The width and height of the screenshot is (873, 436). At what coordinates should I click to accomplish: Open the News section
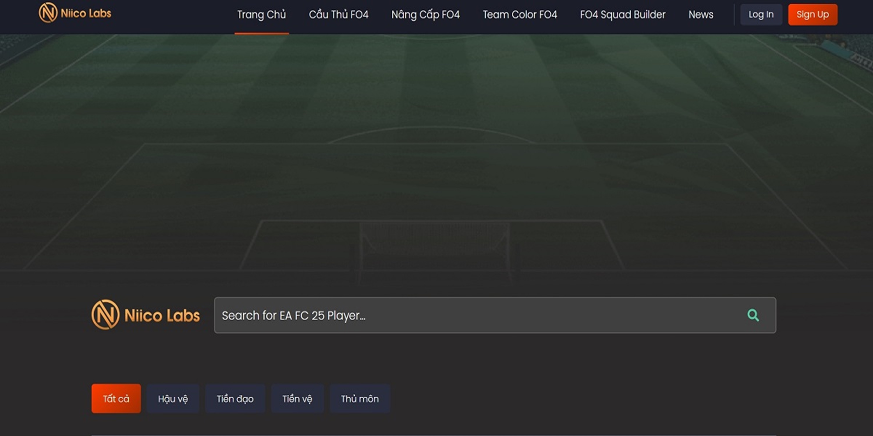click(x=701, y=15)
